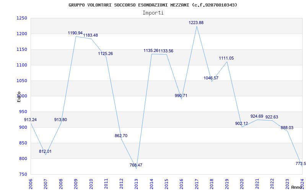
Task: Select the 1125.26 data label
Action: (x=106, y=53)
